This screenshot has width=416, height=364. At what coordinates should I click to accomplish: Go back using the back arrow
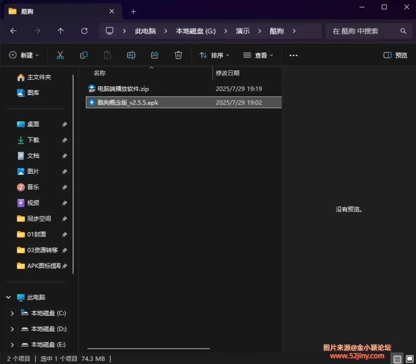point(13,31)
